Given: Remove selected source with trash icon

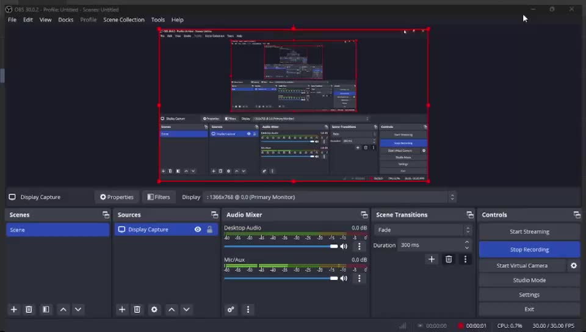Looking at the screenshot, I should 137,309.
